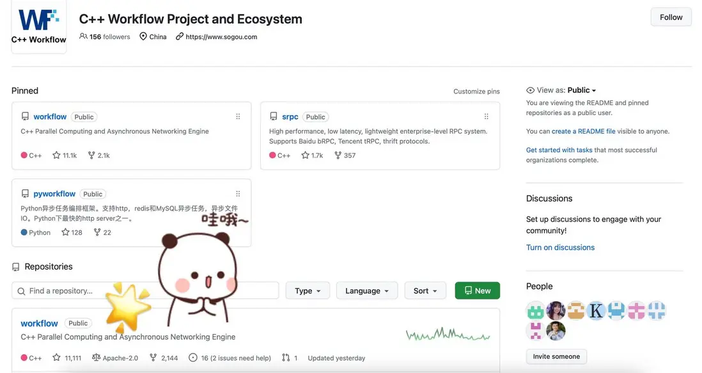Click 16 issues need help link
This screenshot has width=702, height=373.
236,358
